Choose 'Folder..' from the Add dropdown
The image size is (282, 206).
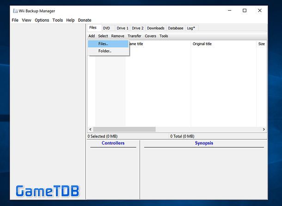point(108,51)
